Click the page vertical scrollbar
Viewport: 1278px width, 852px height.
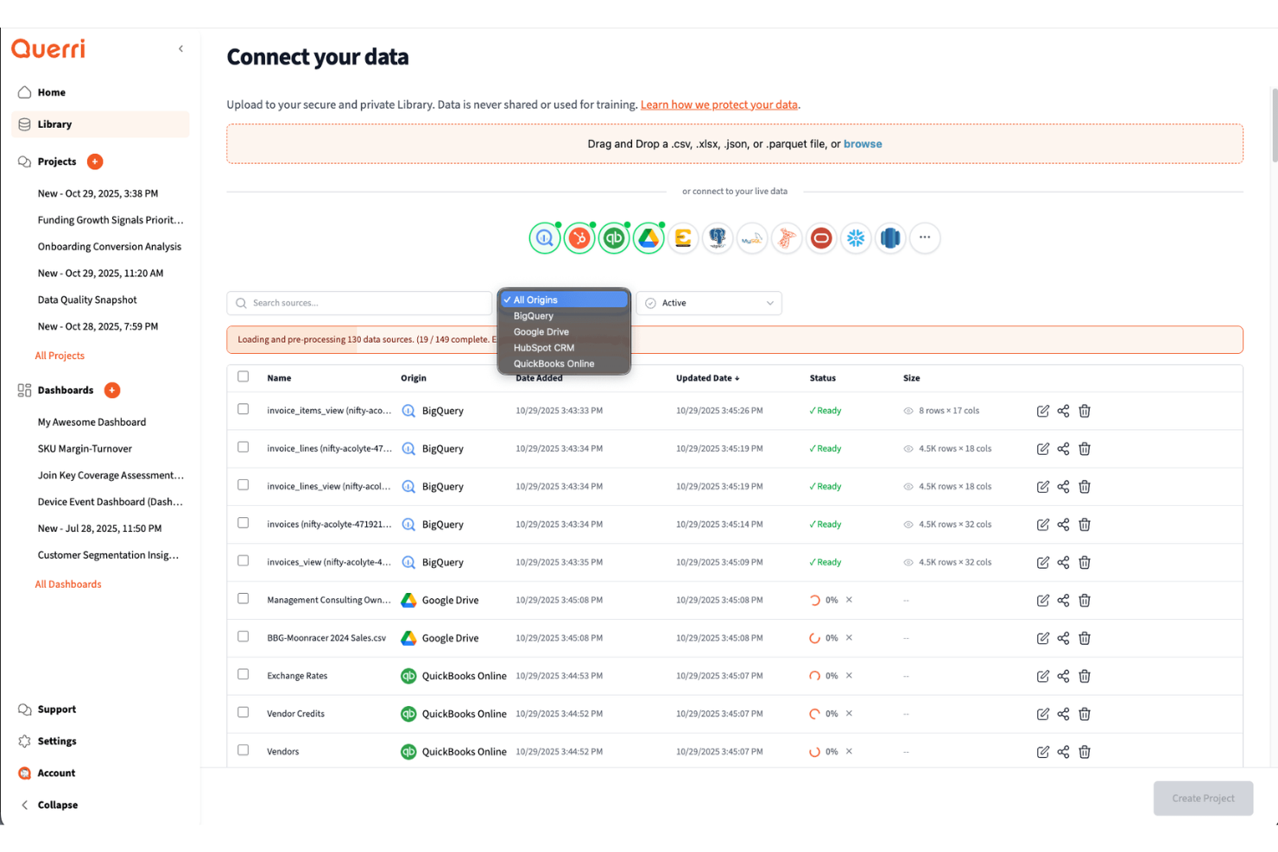point(1274,125)
